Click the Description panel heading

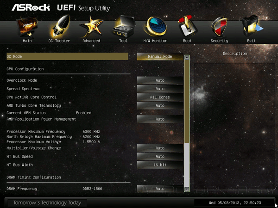235,54
